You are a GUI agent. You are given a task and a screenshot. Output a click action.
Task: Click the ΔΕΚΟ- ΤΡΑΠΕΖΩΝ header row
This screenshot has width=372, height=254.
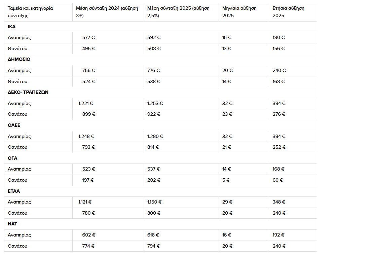point(161,93)
